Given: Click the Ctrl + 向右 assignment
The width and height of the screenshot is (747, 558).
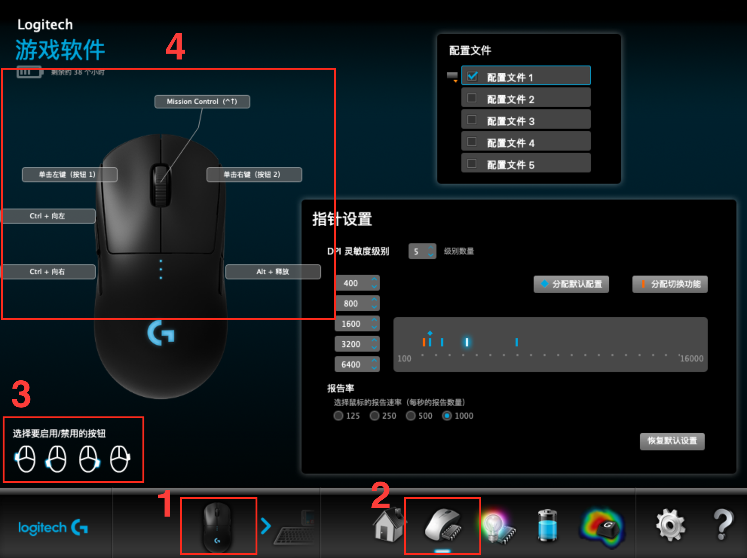Looking at the screenshot, I should (x=48, y=272).
